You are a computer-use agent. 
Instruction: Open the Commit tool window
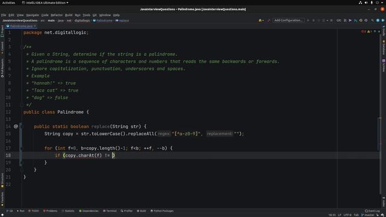pyautogui.click(x=2, y=48)
